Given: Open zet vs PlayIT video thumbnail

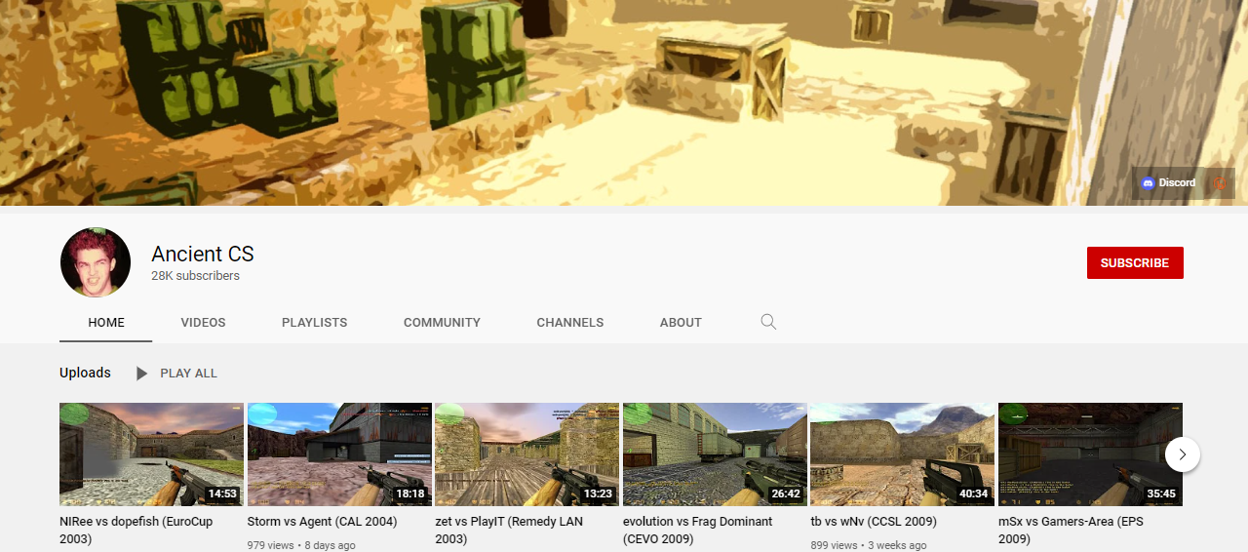Looking at the screenshot, I should [526, 454].
